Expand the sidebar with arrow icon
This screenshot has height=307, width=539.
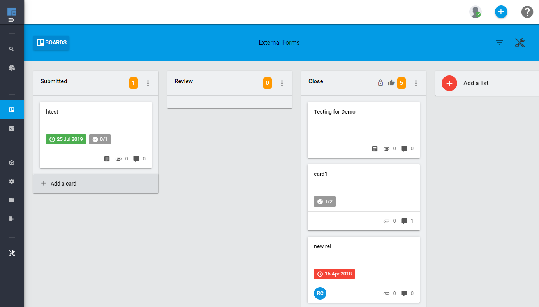click(12, 20)
